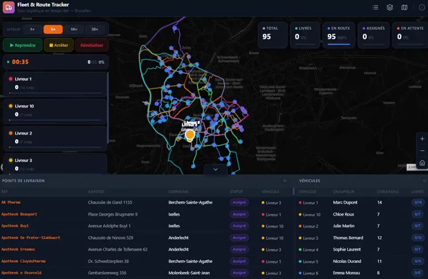Select the Sophie Laurent vehicle row
428x279 pixels.
pyautogui.click(x=362, y=250)
